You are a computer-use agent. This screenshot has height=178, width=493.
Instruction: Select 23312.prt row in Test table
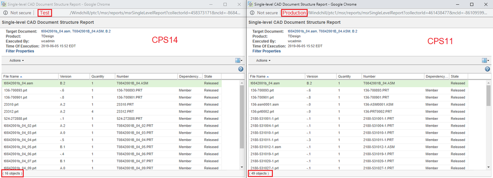point(112,111)
